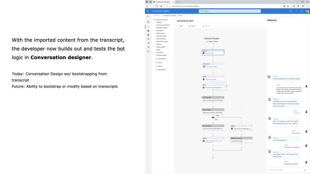Select the Agent 'Verify phone number' node
310x174 pixels.
coord(213,78)
